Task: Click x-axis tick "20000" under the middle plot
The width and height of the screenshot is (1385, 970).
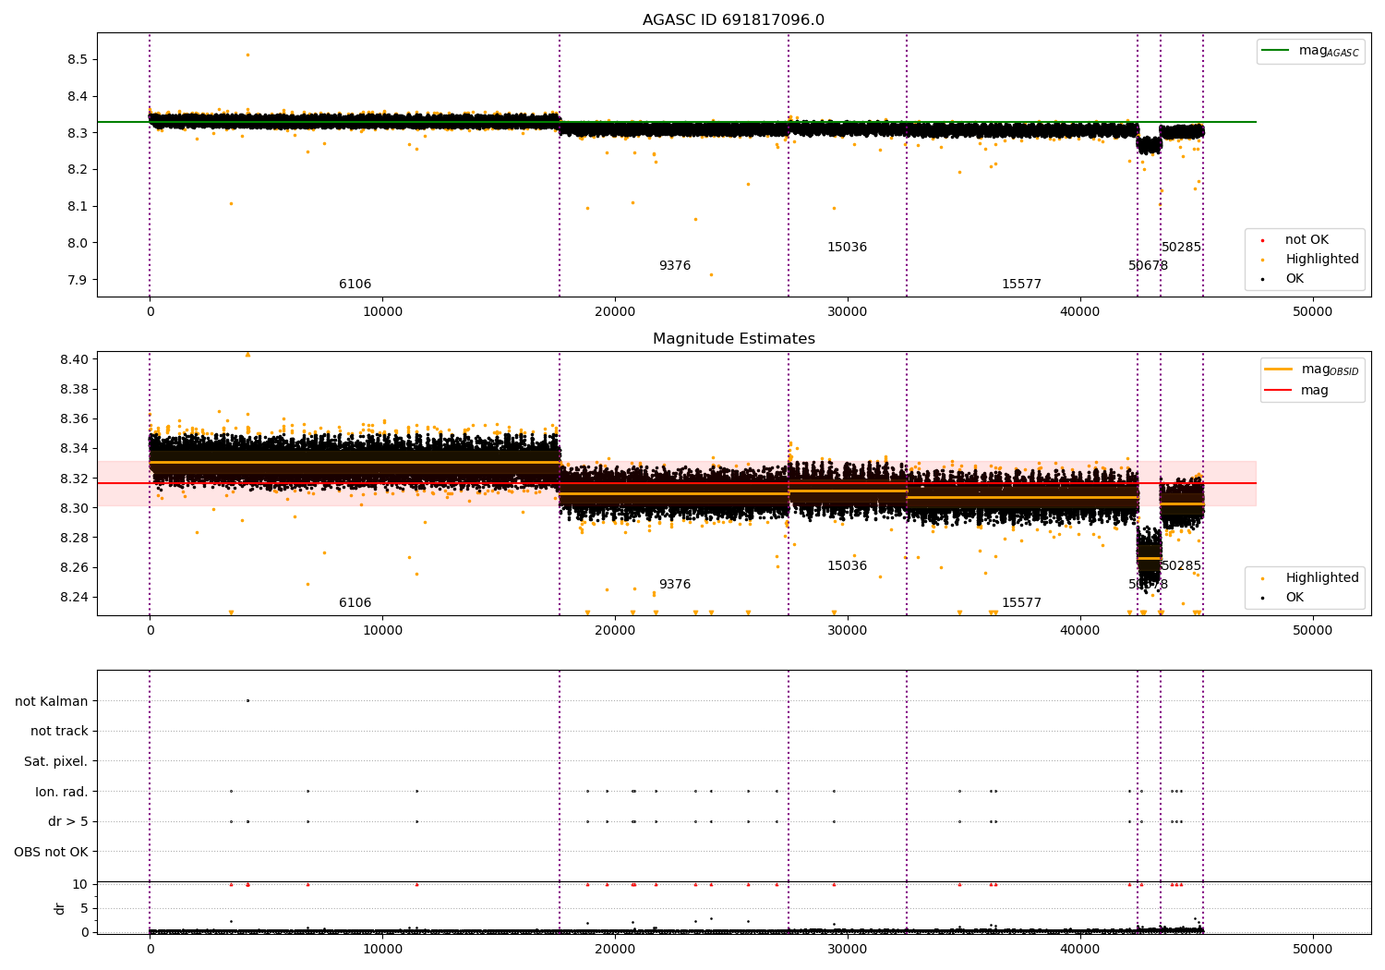Action: [x=615, y=631]
